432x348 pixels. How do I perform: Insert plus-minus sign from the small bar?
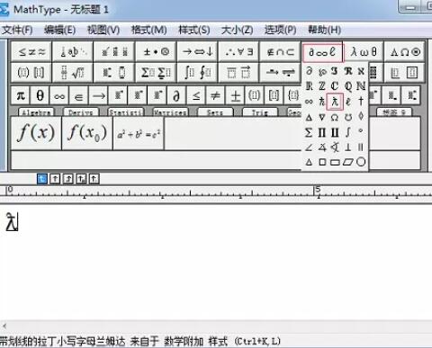point(235,96)
